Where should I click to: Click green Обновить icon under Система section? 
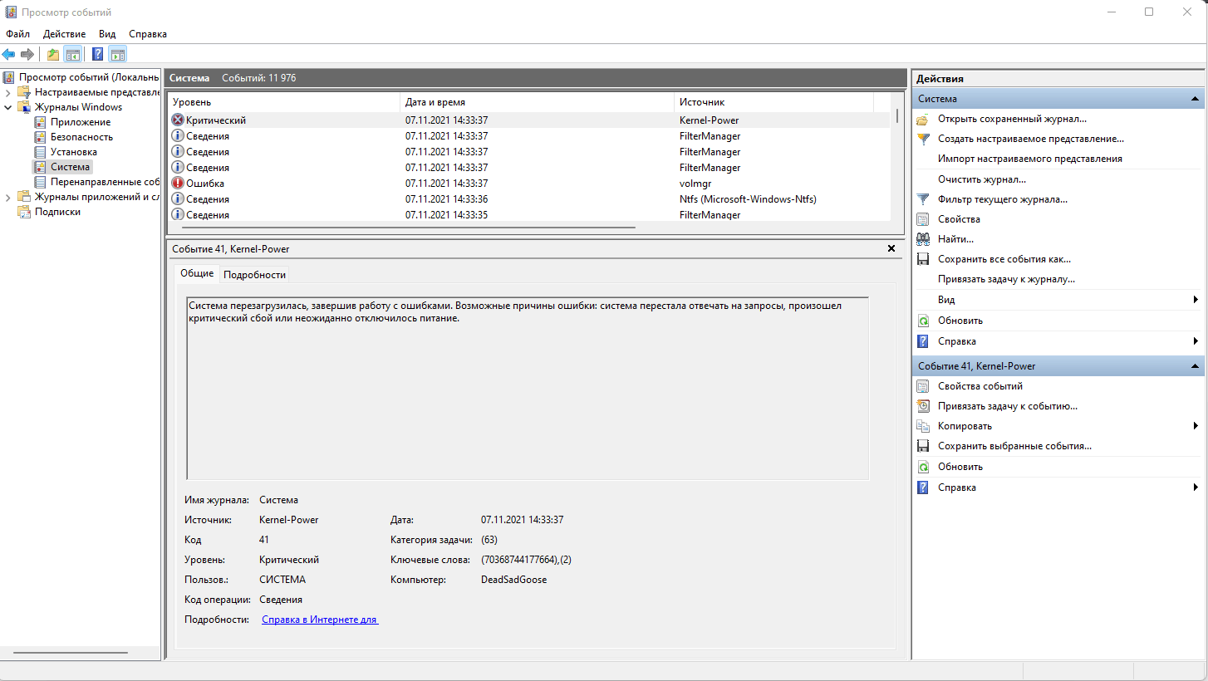coord(922,321)
